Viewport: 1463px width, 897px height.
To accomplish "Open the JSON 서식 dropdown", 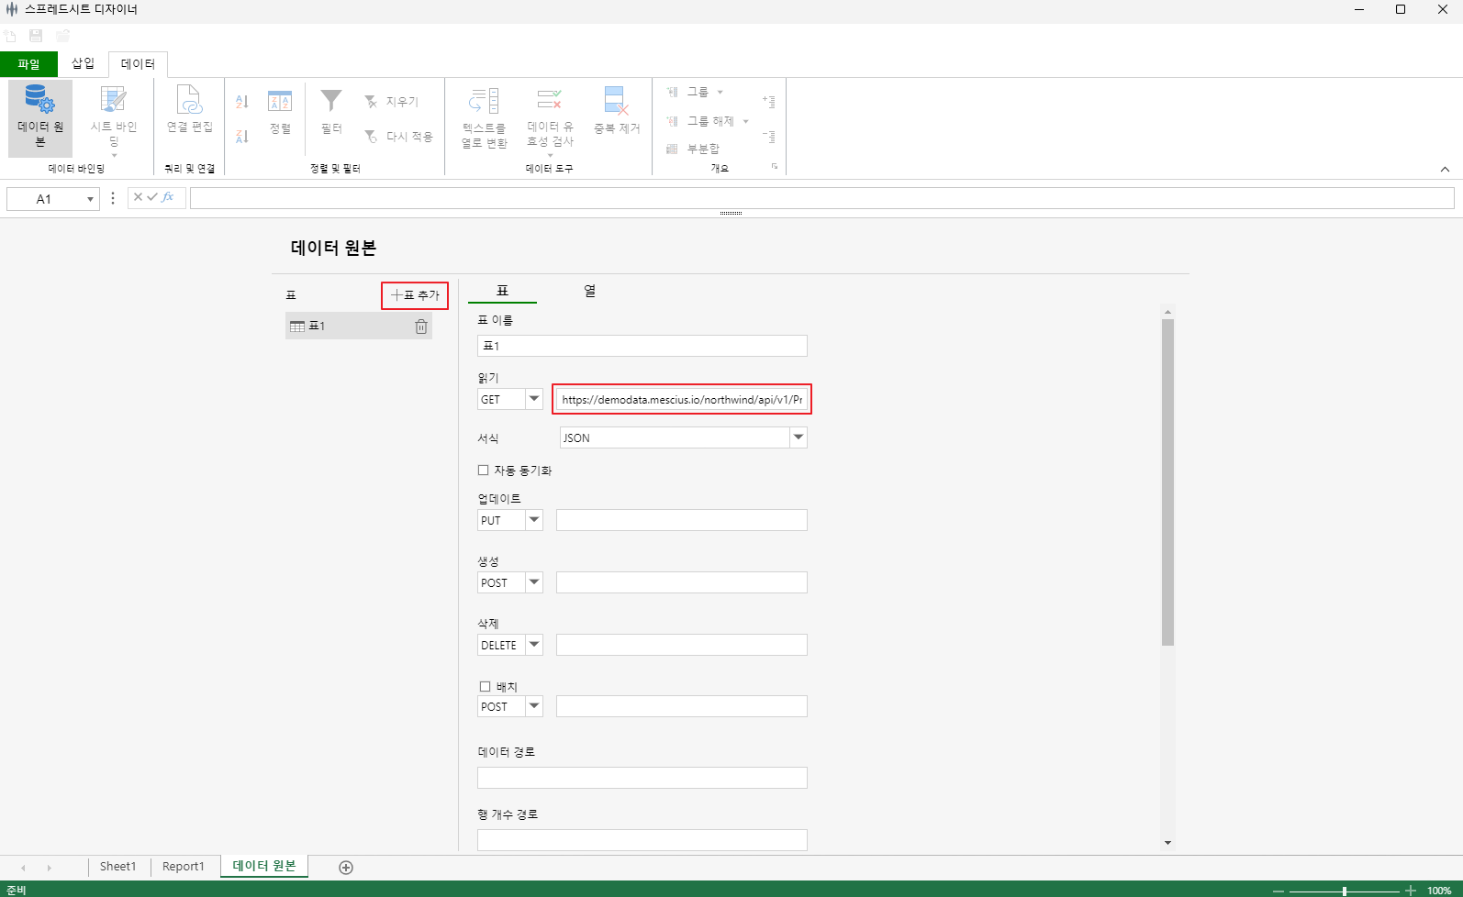I will click(799, 437).
